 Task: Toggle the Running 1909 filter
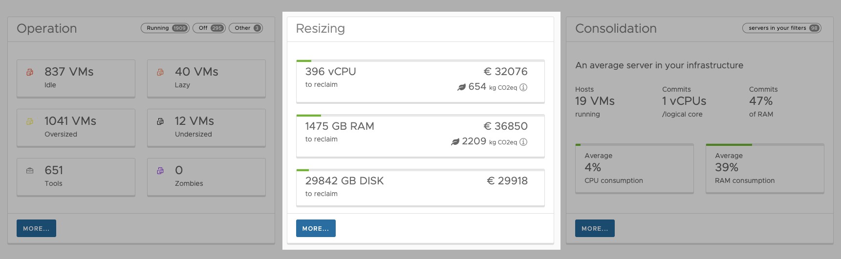(x=165, y=28)
